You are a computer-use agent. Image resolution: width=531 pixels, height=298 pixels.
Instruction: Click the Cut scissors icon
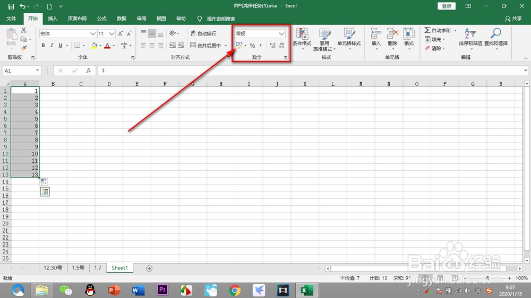pos(24,30)
